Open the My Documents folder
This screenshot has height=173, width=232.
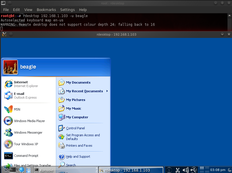tap(74, 82)
